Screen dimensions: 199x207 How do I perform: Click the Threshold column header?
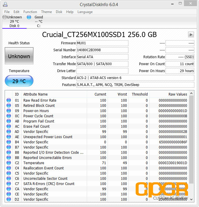[x=139, y=94]
